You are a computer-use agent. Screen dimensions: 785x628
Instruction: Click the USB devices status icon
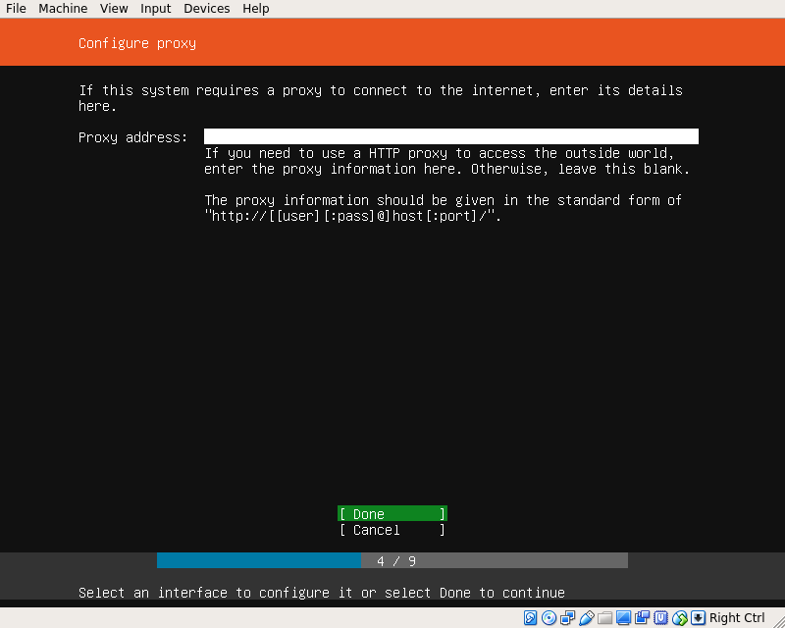pyautogui.click(x=586, y=617)
